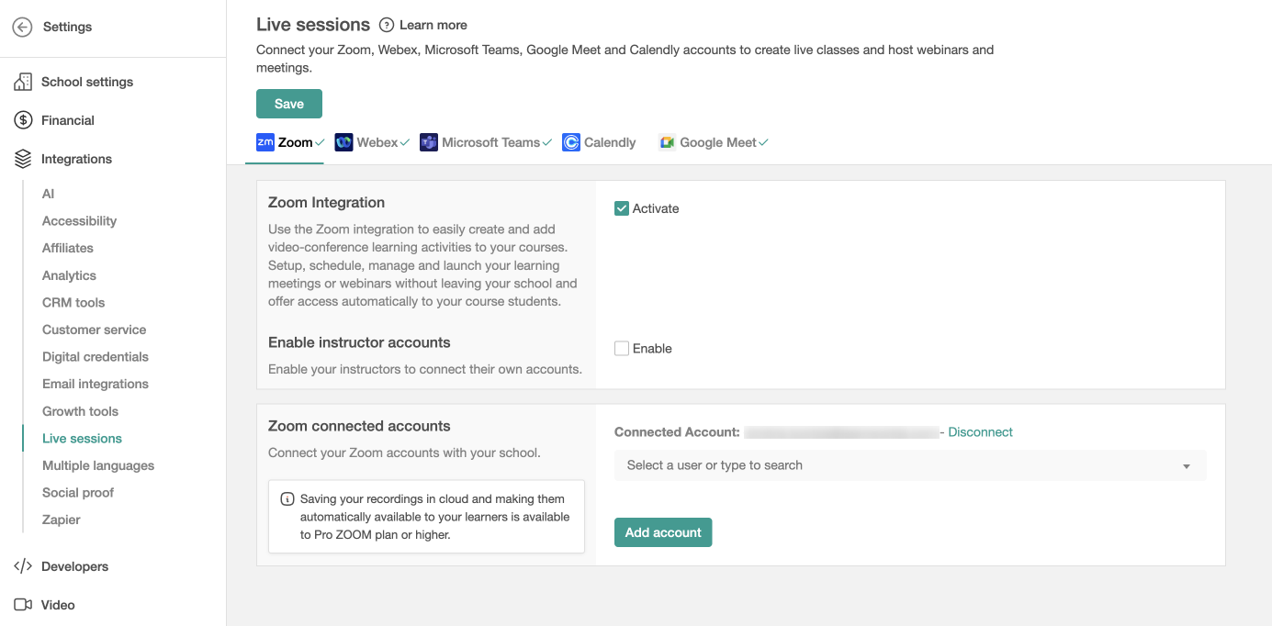
Task: Click the Integrations layers icon
Action: click(x=23, y=159)
